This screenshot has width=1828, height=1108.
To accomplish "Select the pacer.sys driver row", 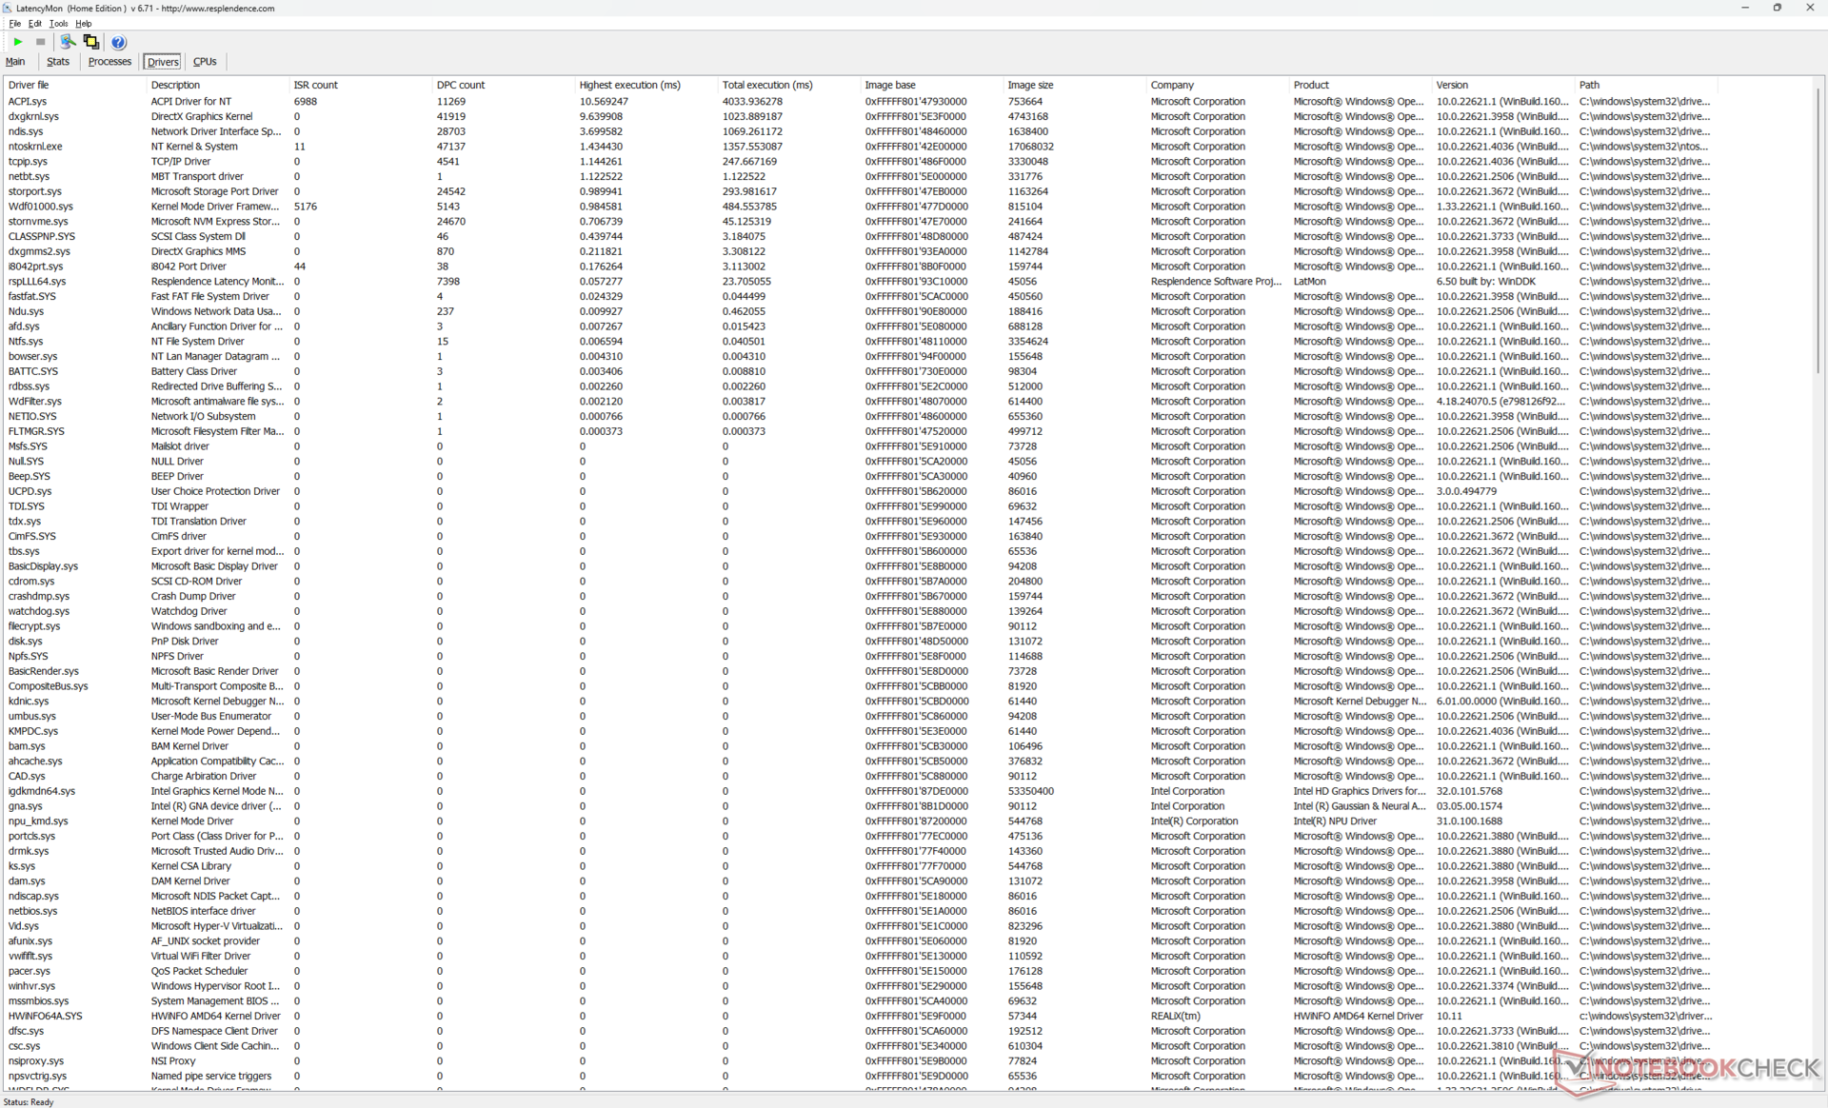I will 860,971.
